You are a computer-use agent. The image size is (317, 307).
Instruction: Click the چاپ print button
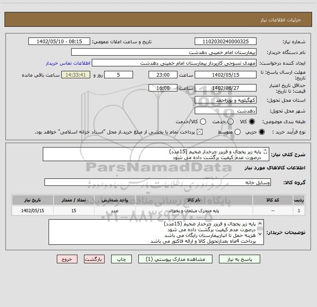121,259
